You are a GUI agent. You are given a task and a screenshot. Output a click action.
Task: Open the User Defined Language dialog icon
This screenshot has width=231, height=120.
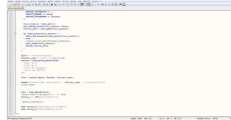pyautogui.click(x=85, y=4)
